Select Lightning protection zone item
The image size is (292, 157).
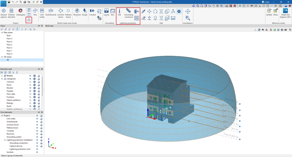20,149
